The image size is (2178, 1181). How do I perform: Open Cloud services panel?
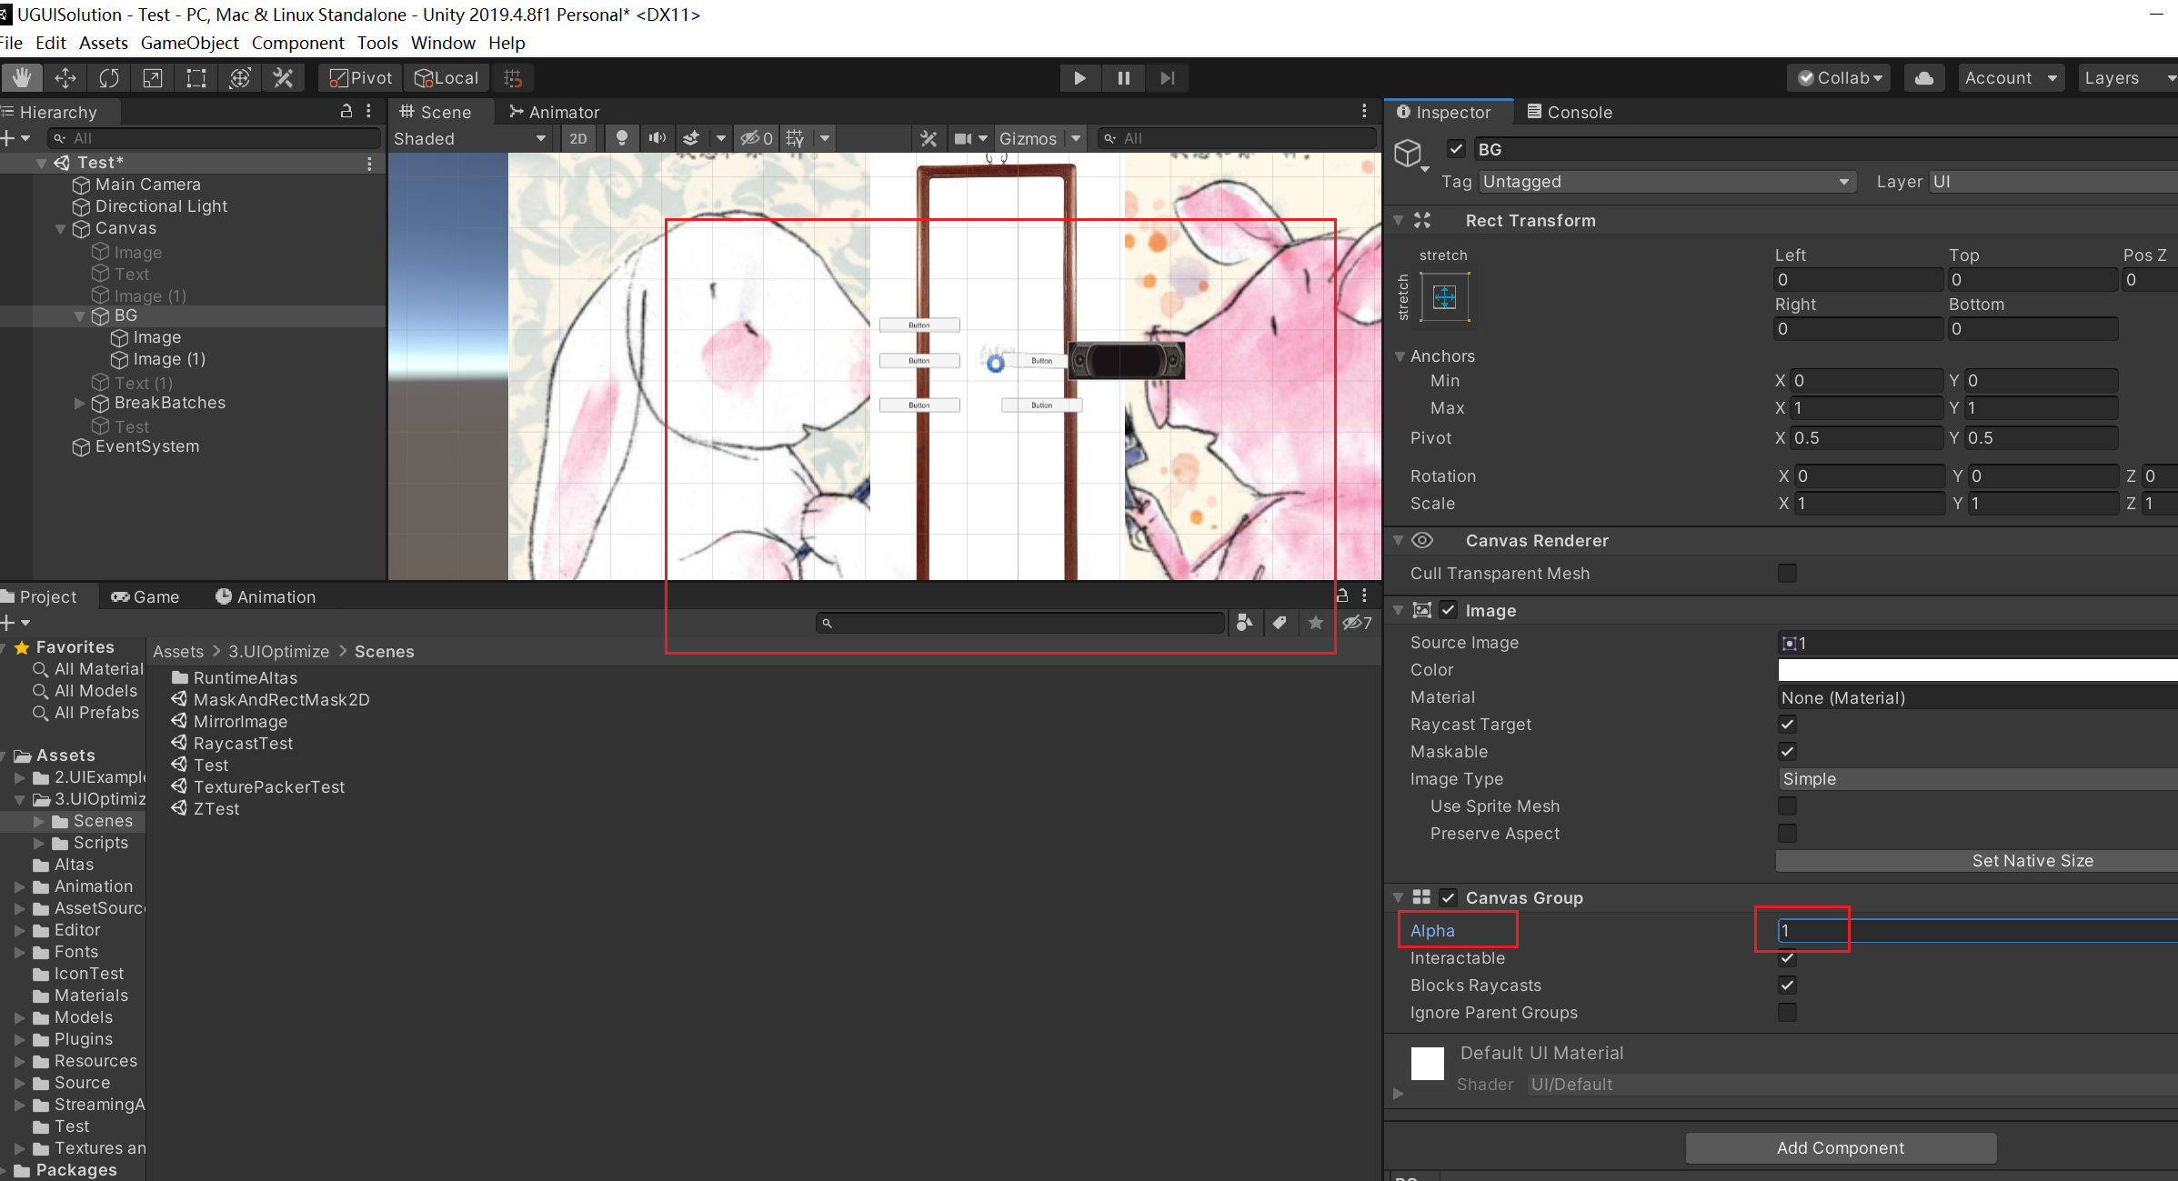1924,78
